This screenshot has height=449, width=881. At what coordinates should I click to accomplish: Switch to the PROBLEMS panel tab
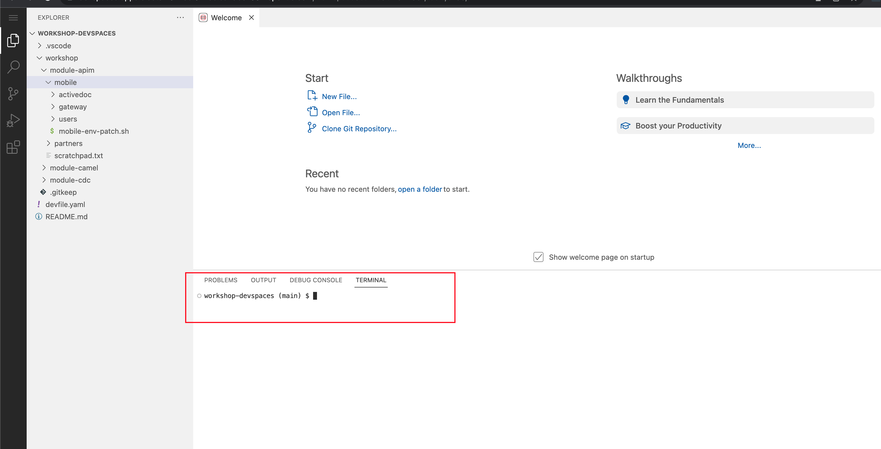(x=221, y=280)
